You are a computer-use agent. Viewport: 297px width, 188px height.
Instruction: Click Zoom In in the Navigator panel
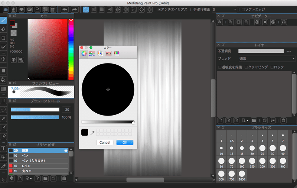click(x=230, y=22)
